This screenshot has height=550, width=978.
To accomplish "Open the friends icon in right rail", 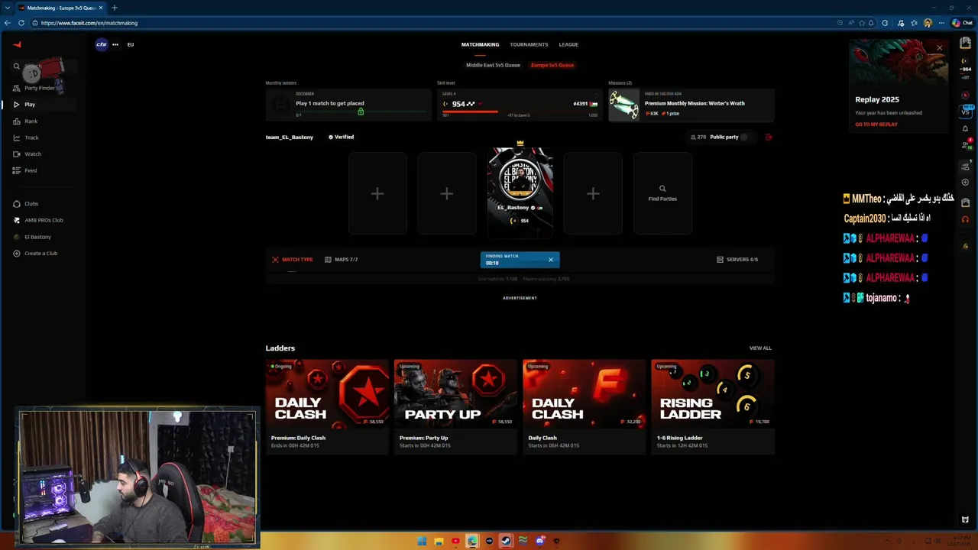I will point(966,147).
